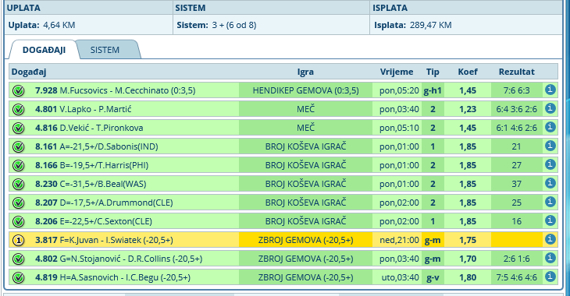The height and width of the screenshot is (296, 570).
Task: Click the Tip column header
Action: point(433,72)
